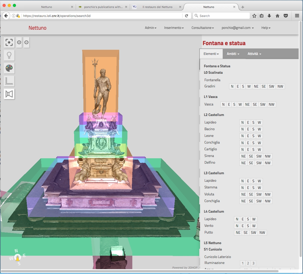This screenshot has width=303, height=274.
Task: Toggle Vasca SW direction
Action: point(263,104)
